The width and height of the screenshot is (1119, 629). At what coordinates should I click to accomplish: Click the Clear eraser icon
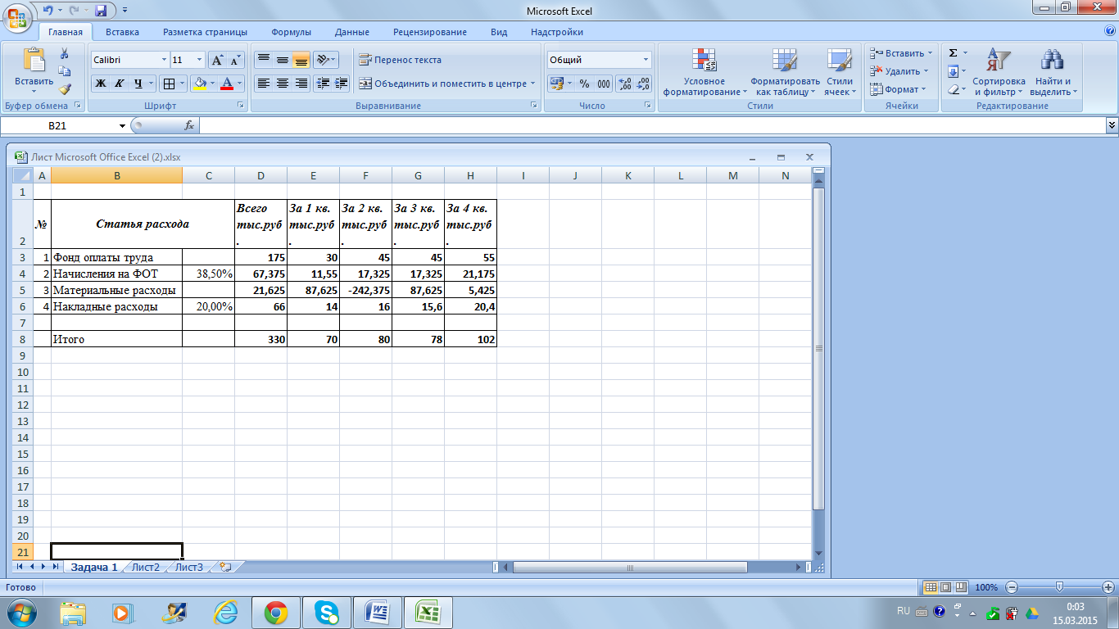point(953,89)
